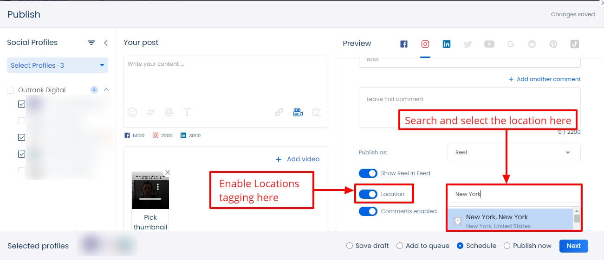Viewport: 604px width, 260px height.
Task: Click the video camera icon
Action: 298,112
